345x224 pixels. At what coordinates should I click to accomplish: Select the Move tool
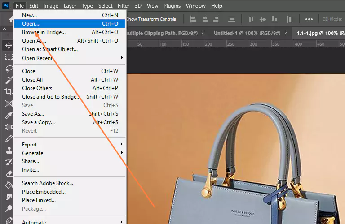point(9,46)
